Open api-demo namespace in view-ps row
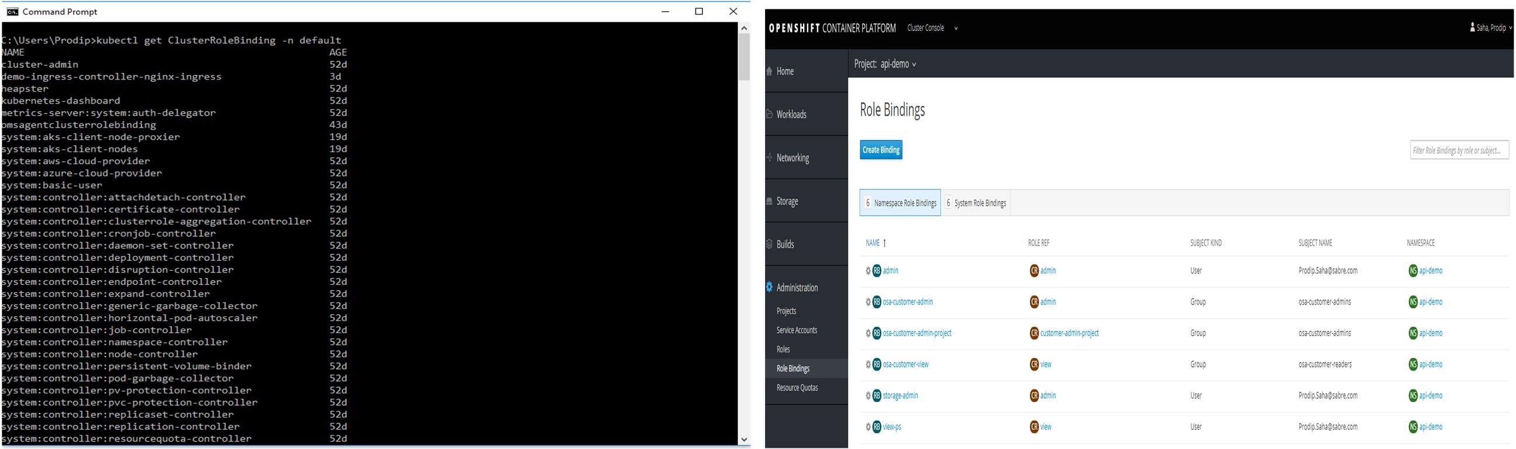 click(1431, 427)
